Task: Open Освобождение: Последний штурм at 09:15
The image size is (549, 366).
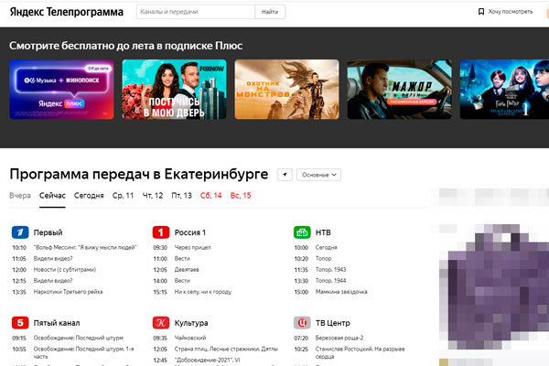Action: (x=79, y=338)
